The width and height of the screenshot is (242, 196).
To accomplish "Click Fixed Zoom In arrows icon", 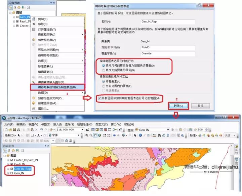I will click(105, 135).
